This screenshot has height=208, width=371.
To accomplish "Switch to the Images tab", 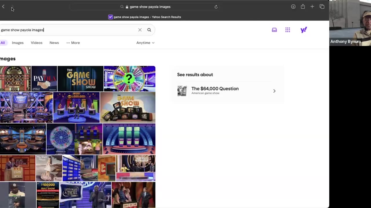I will click(18, 43).
